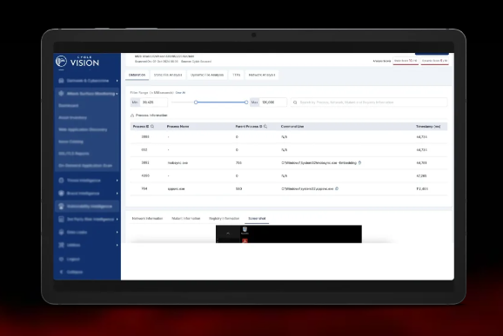Click the magnifier icon in the search box
This screenshot has height=336, width=503.
295,102
